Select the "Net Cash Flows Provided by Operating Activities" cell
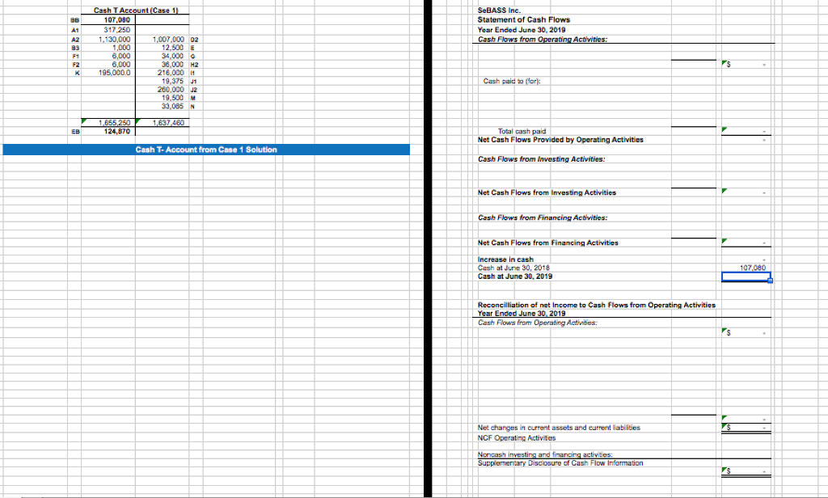The image size is (828, 498). click(x=560, y=139)
